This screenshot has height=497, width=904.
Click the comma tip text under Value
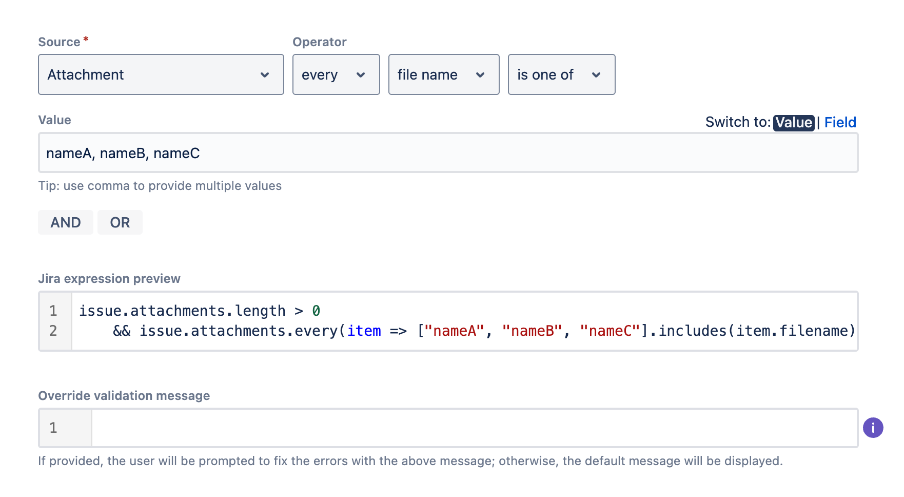coord(160,186)
